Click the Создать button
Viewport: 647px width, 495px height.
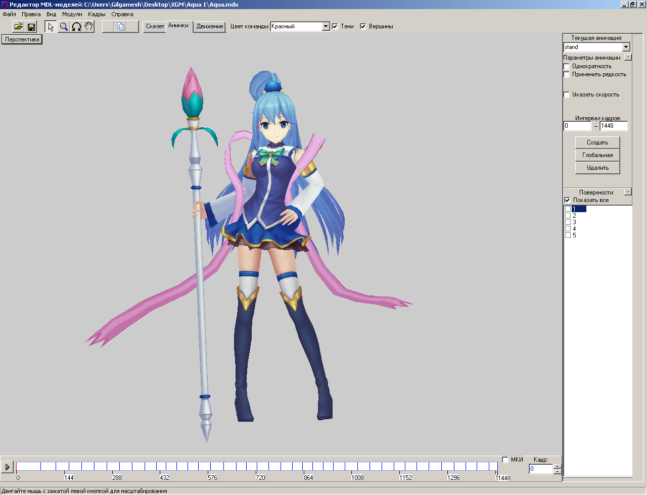coord(597,142)
